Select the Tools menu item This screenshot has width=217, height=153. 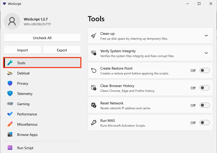(42, 63)
